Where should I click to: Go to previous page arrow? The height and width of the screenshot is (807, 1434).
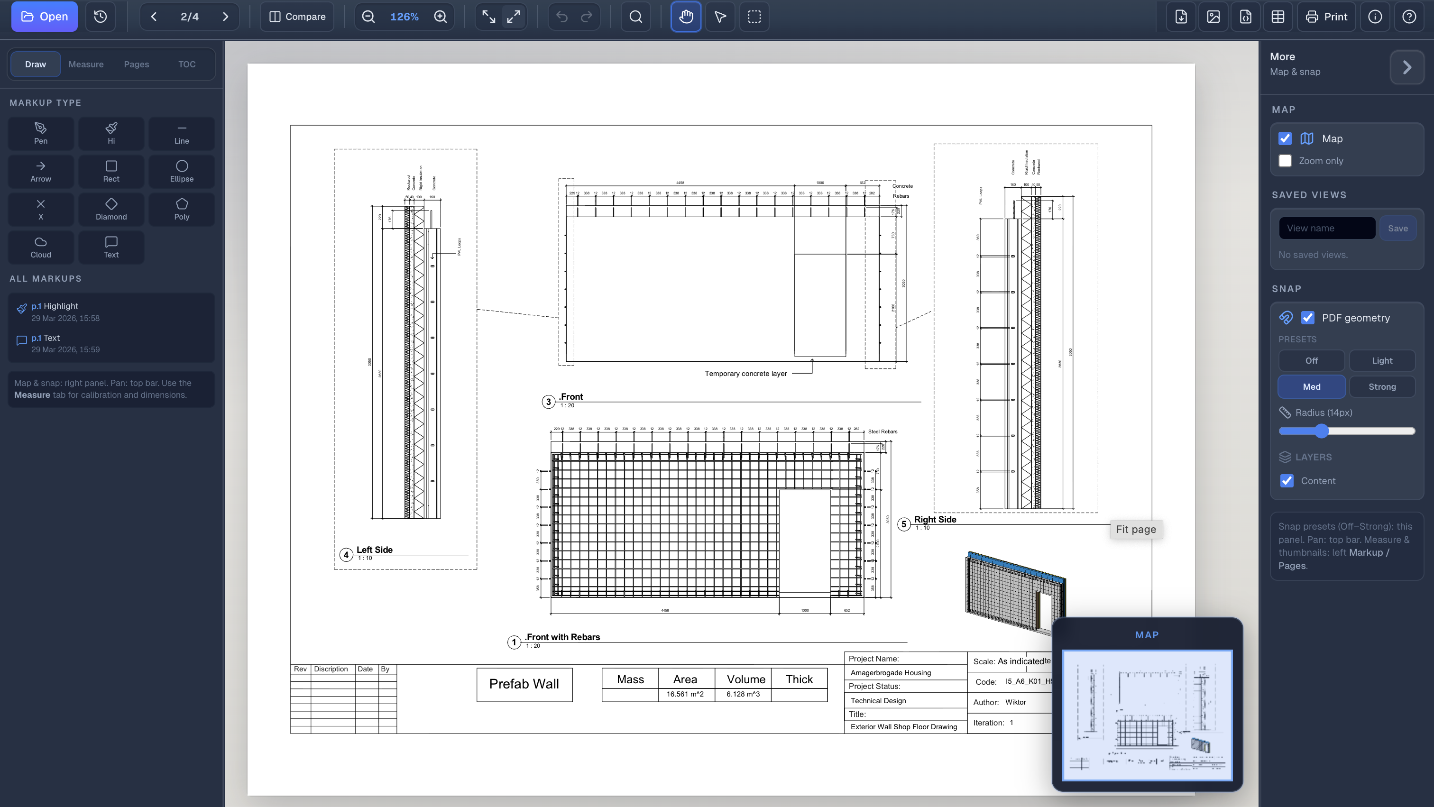pyautogui.click(x=154, y=17)
